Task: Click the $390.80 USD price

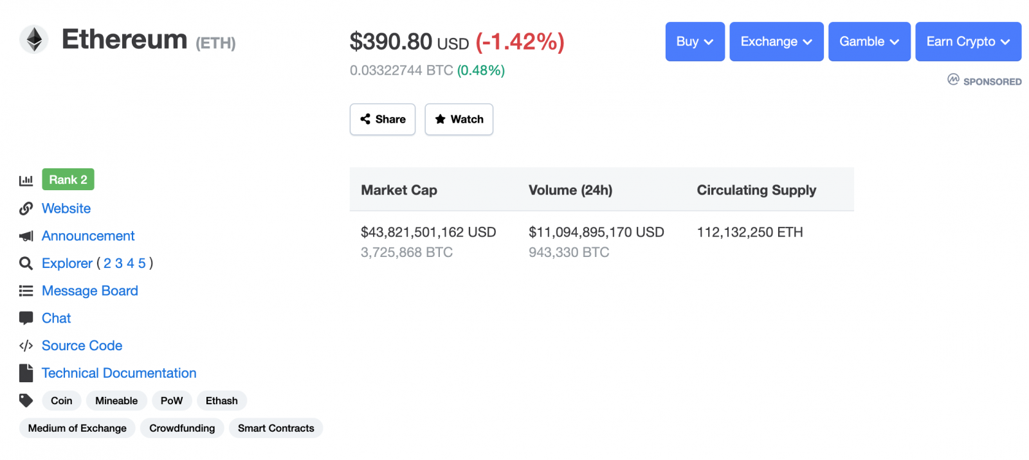Action: coord(409,42)
